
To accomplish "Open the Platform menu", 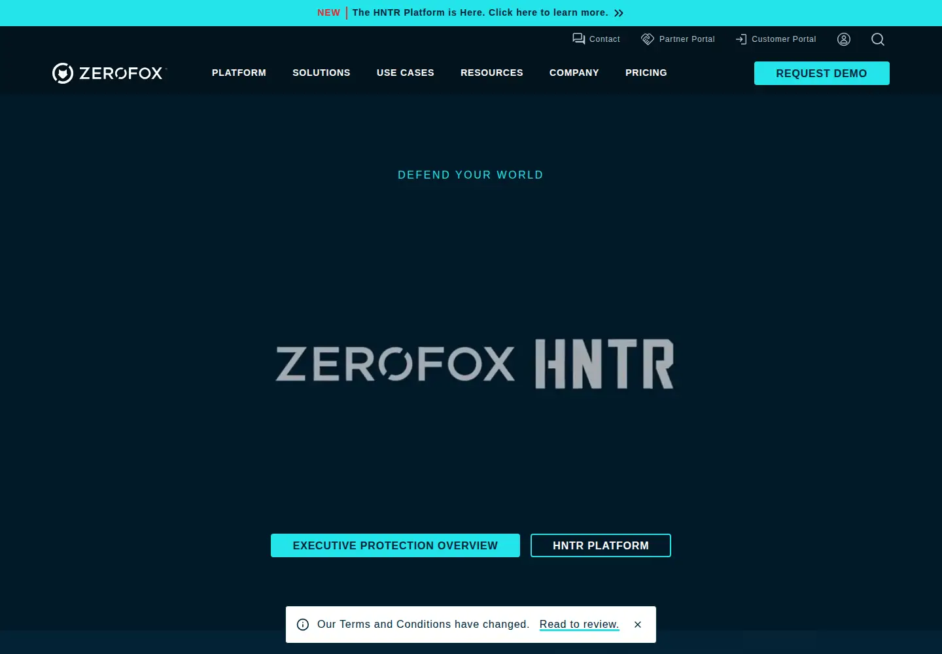I will point(239,73).
